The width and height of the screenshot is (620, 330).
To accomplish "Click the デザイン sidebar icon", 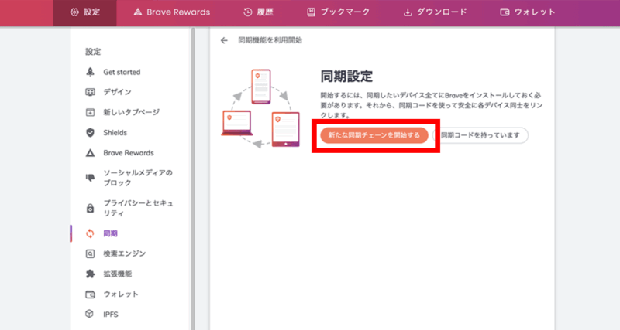I will pos(90,92).
